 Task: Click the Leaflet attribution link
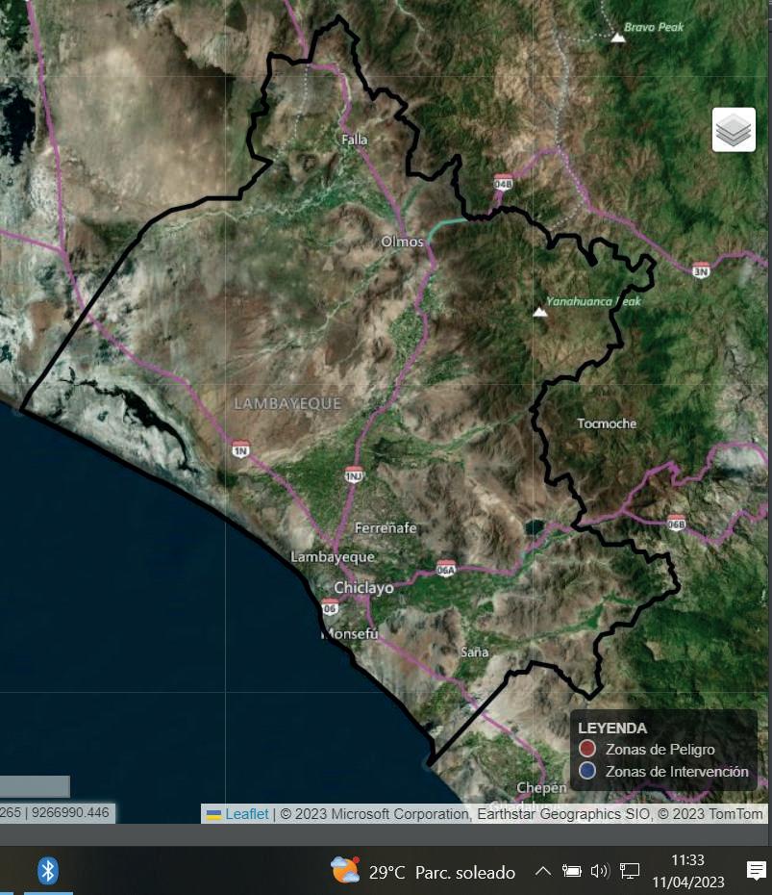coord(246,813)
